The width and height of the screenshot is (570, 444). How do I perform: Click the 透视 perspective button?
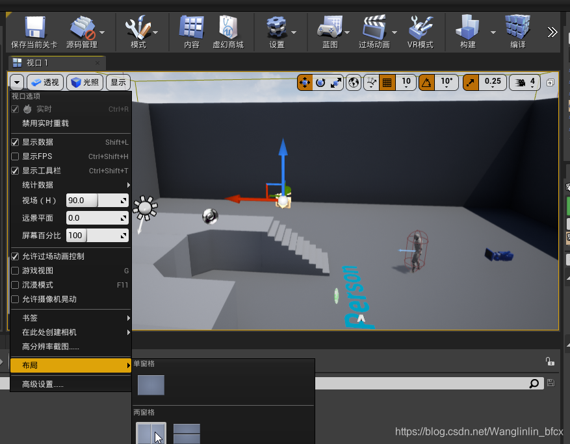coord(45,83)
